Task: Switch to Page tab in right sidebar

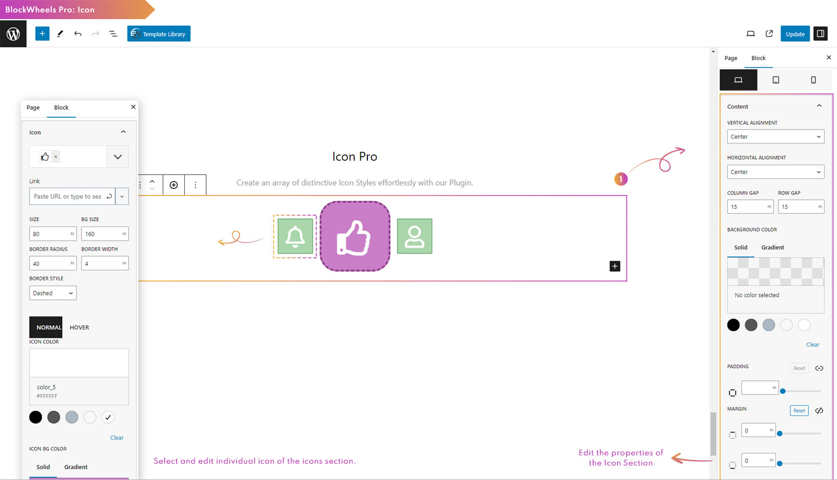Action: pos(731,58)
